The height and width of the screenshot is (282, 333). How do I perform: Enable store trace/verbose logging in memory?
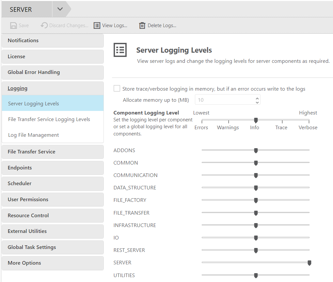click(x=117, y=89)
